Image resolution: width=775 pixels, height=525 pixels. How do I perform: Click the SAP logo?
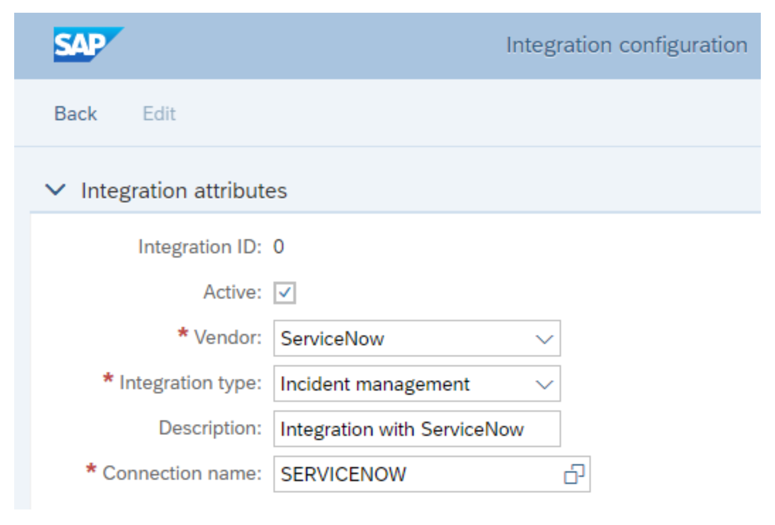tap(89, 45)
